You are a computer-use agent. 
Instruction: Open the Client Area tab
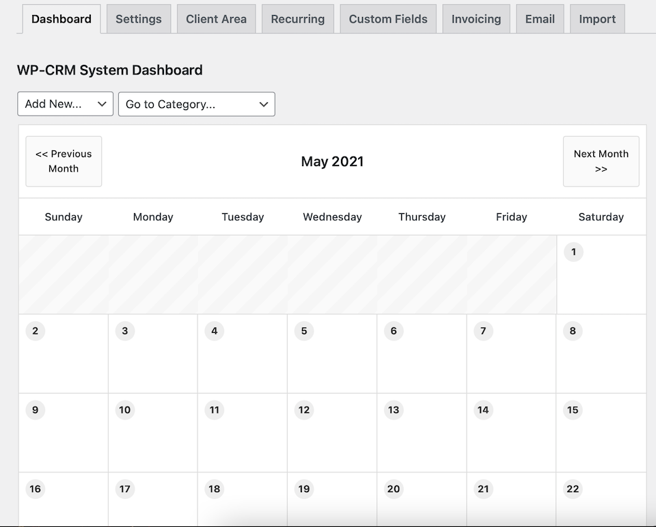(x=217, y=19)
